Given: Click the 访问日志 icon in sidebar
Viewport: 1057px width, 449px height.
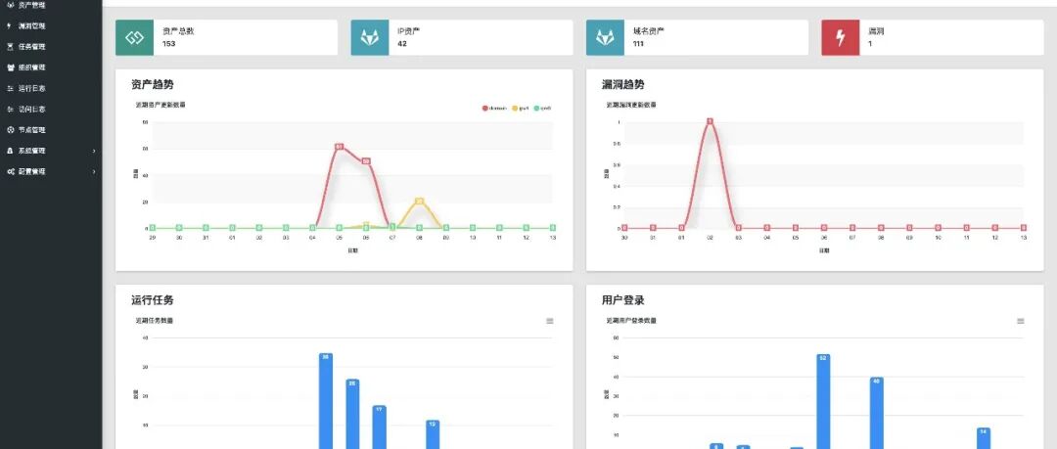Looking at the screenshot, I should [x=10, y=110].
